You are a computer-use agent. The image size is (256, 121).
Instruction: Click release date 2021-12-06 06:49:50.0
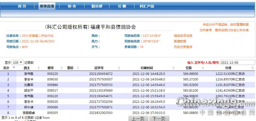coord(38,41)
